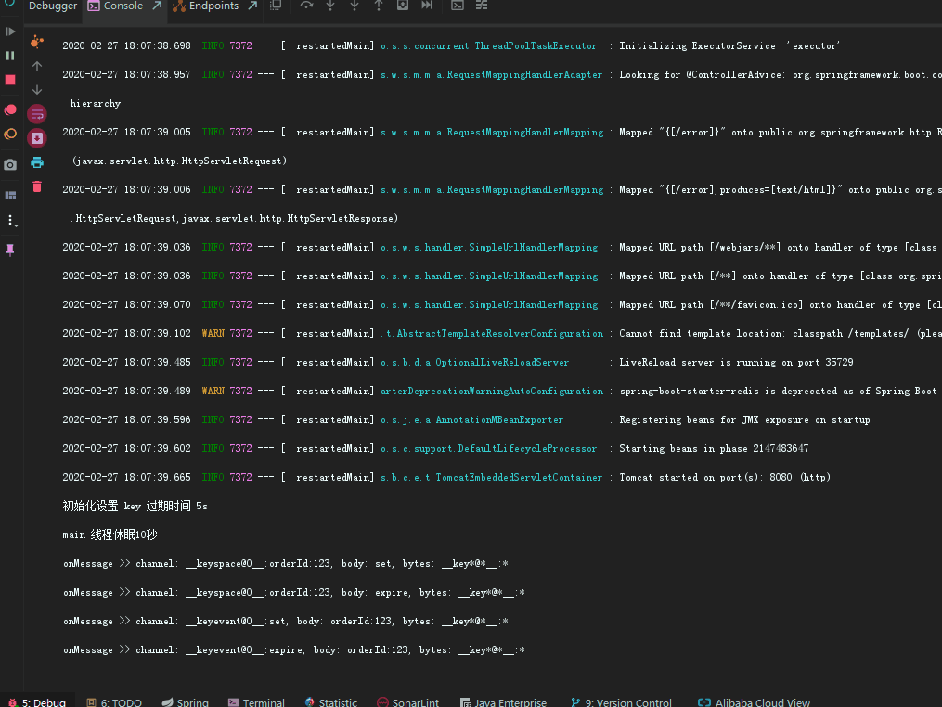
Task: Click the AnnotationMBeanExporter logger name
Action: coord(471,420)
